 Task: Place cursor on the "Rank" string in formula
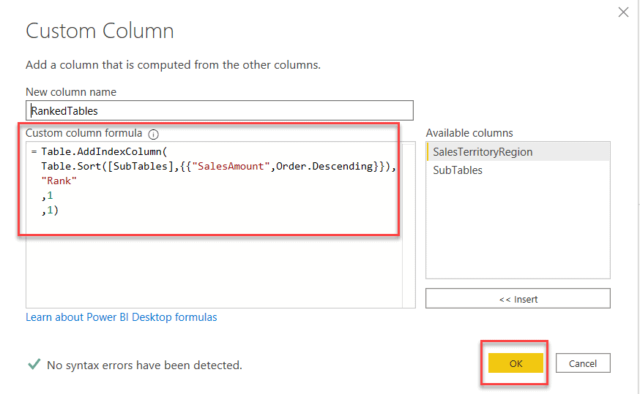59,181
